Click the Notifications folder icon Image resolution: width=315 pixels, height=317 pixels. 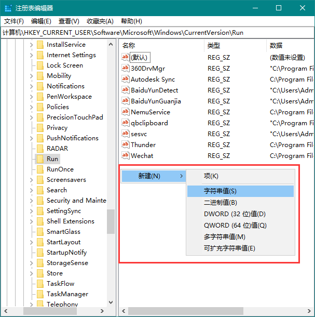tap(40, 86)
